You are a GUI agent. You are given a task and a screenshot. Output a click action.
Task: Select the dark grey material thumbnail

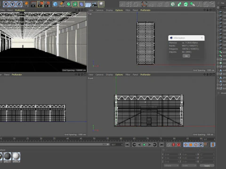pyautogui.click(x=8, y=156)
